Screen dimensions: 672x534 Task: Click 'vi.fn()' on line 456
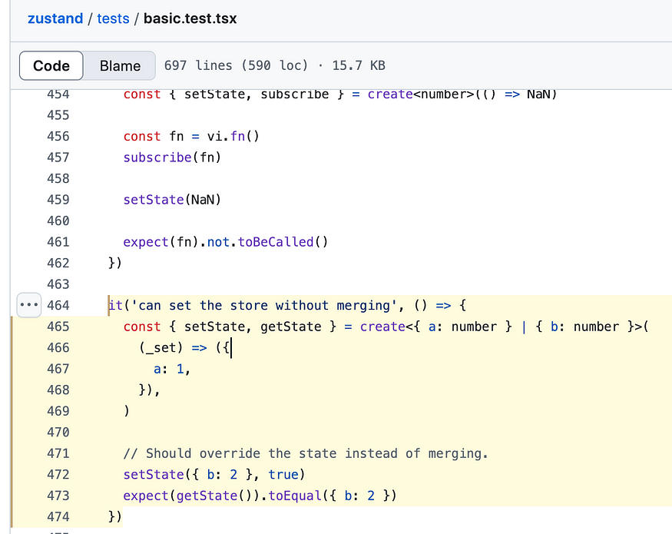(x=233, y=137)
